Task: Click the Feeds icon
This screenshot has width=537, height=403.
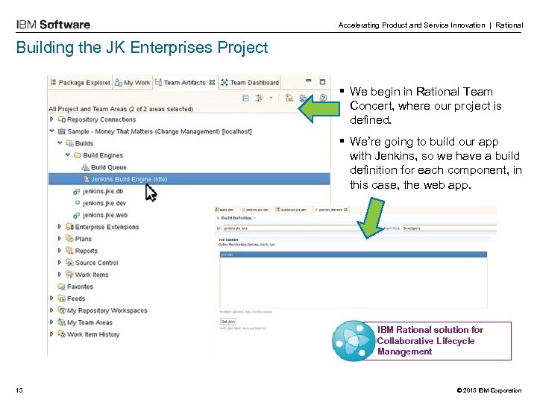Action: [62, 298]
